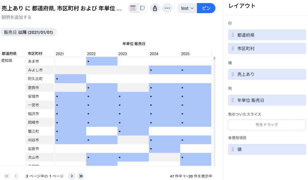Click the previous page arrow
Viewport: 308px width, 180px height.
click(x=16, y=176)
